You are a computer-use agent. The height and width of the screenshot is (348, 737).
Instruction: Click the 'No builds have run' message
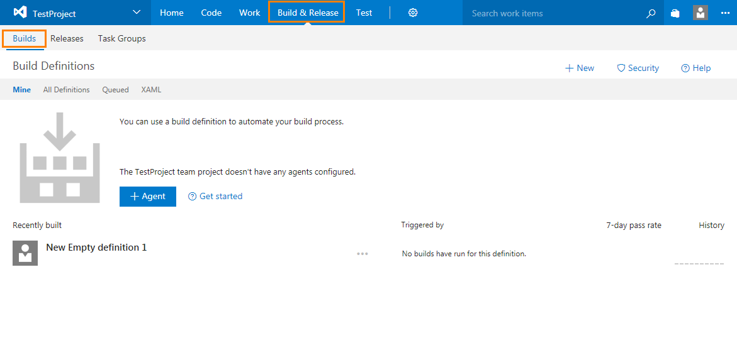464,254
